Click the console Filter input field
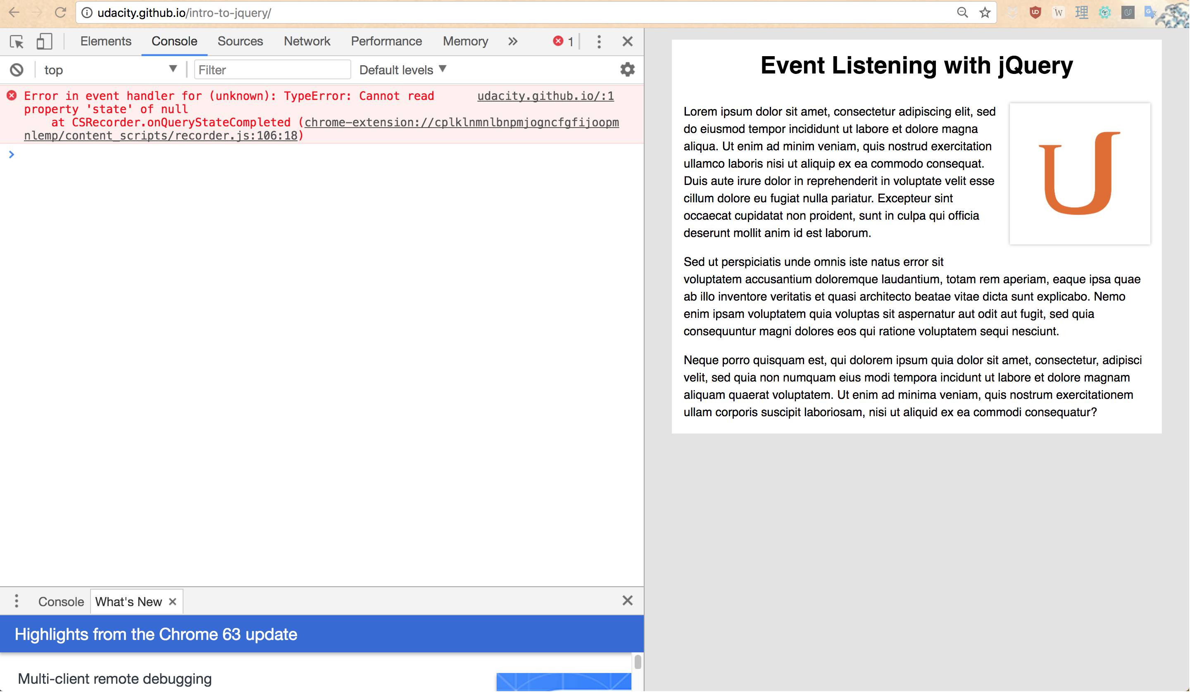Screen dimensions: 1190x692 point(272,70)
